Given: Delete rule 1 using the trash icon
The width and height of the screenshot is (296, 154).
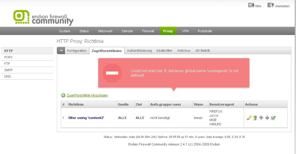Looking at the screenshot, I should tap(255, 118).
